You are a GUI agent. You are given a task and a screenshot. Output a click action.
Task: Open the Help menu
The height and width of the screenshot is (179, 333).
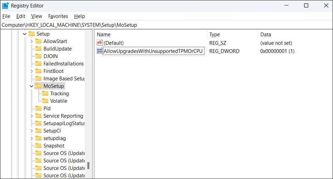(80, 16)
